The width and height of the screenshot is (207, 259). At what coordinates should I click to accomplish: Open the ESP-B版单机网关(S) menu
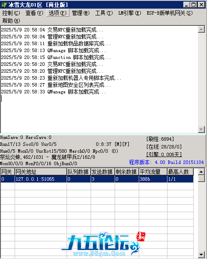[170, 13]
